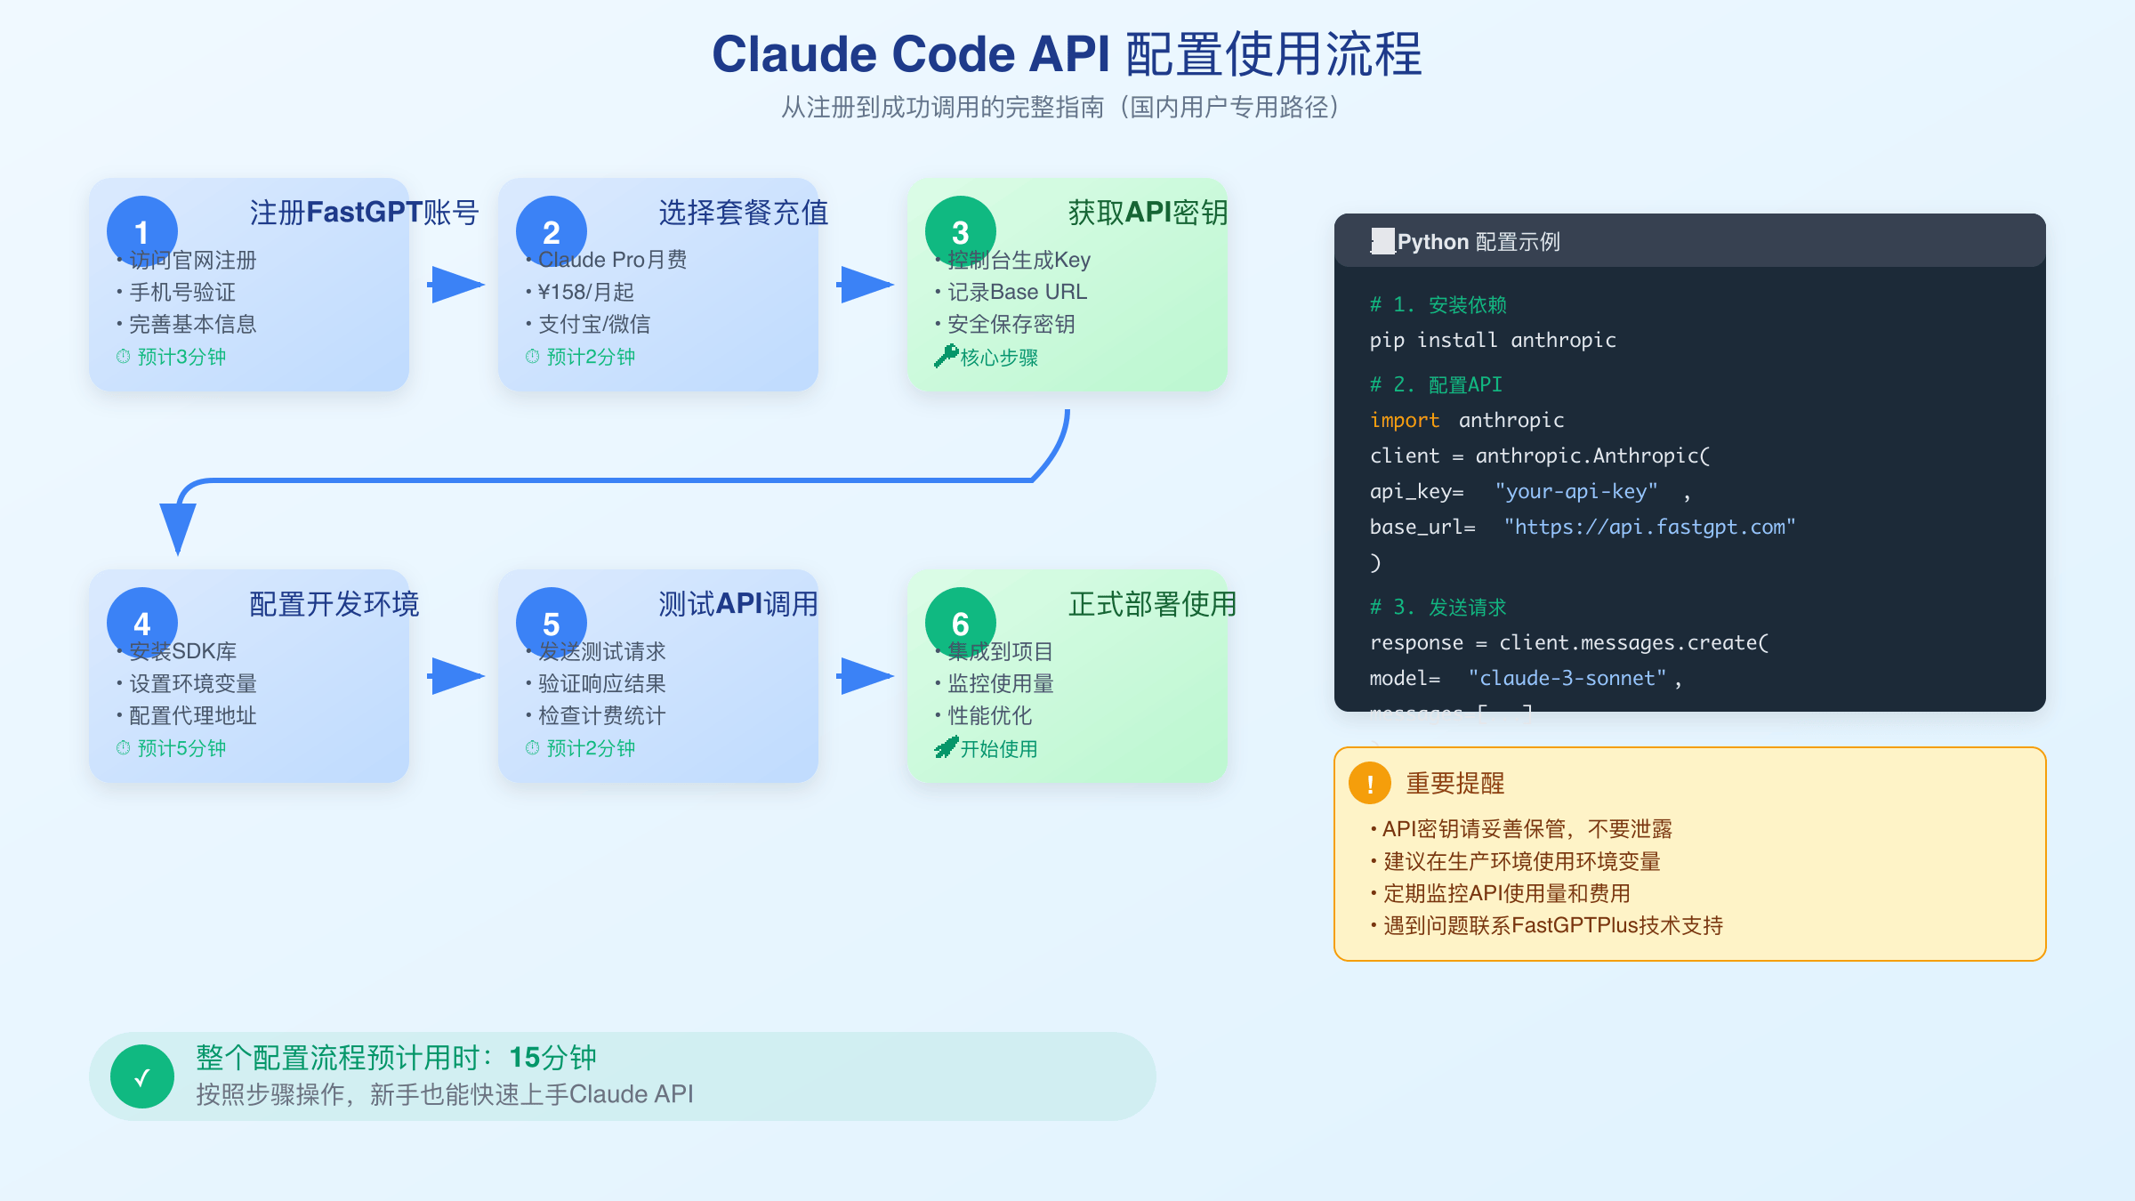Click the 建议在生产环境使用环境变量 line
The width and height of the screenshot is (2135, 1201).
point(1516,861)
